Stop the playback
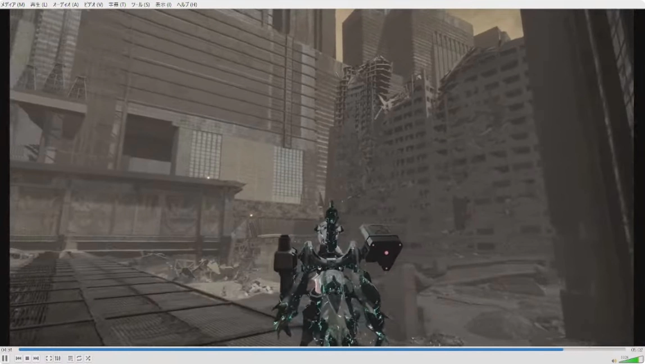 (x=27, y=358)
